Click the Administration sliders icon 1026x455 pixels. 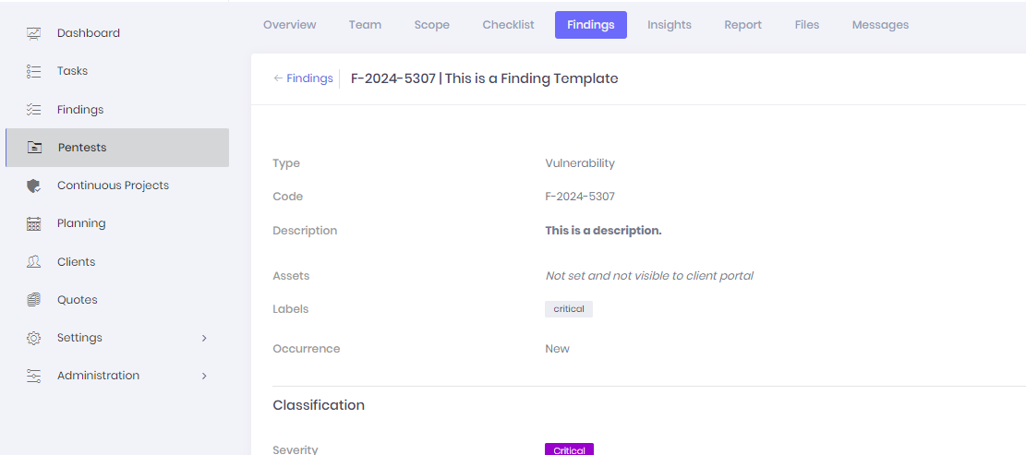34,376
